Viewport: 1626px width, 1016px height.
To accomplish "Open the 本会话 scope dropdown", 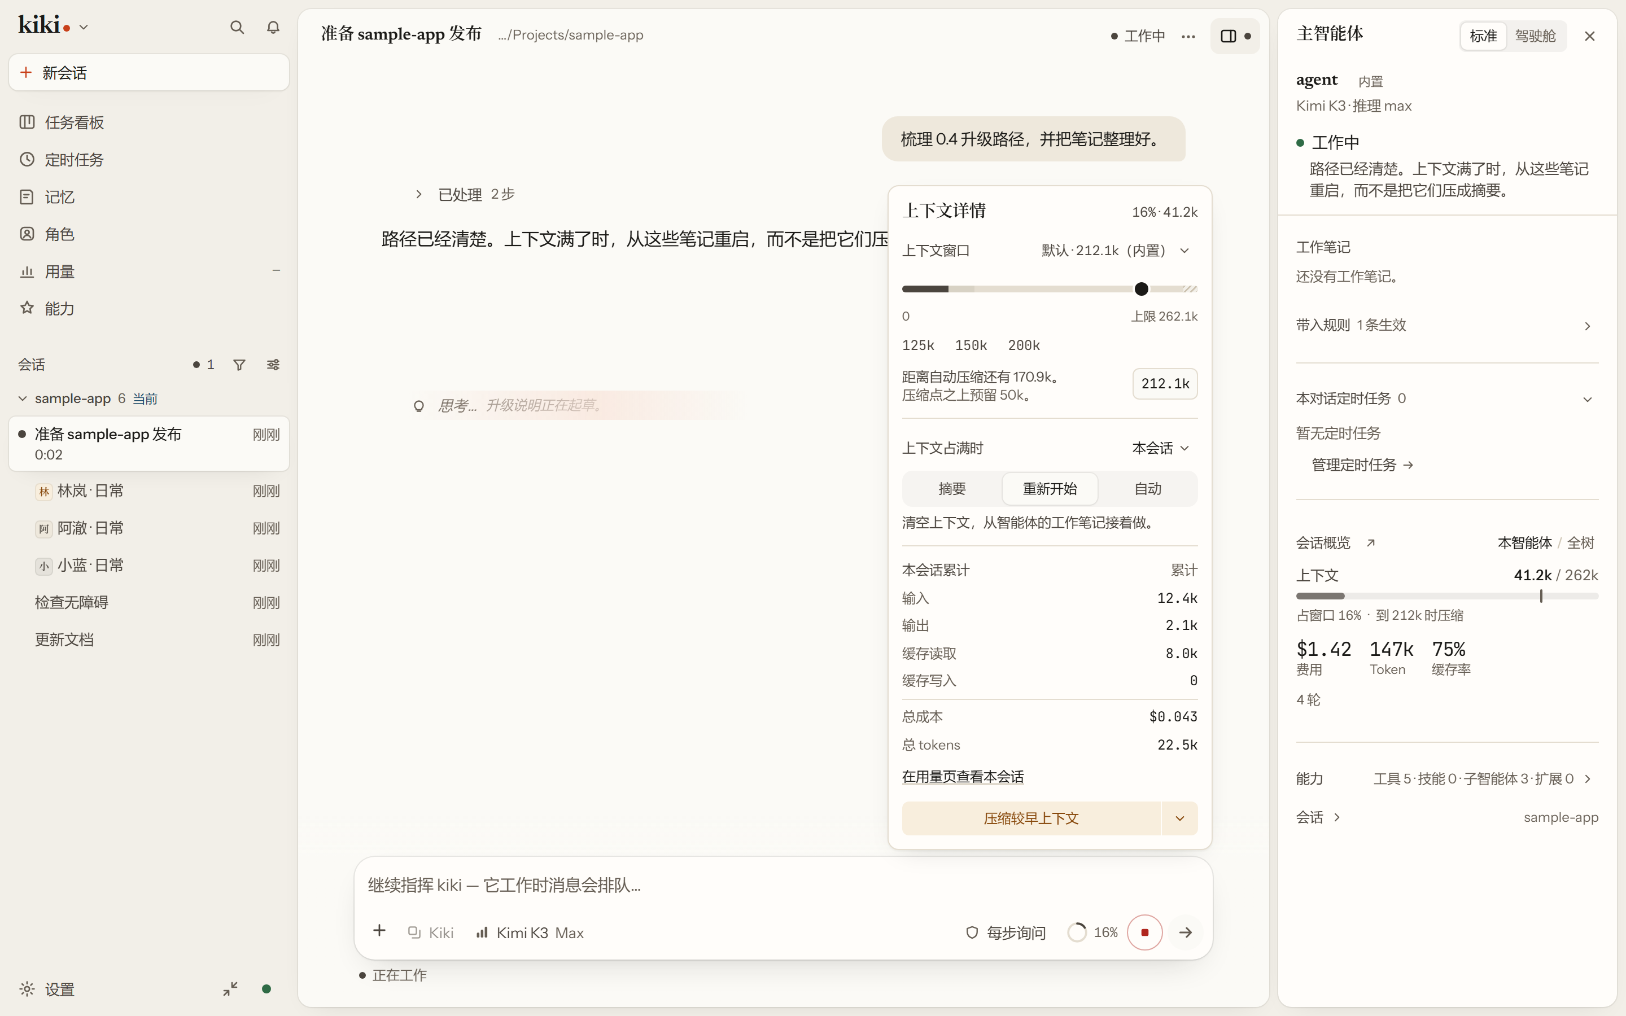I will click(1161, 448).
